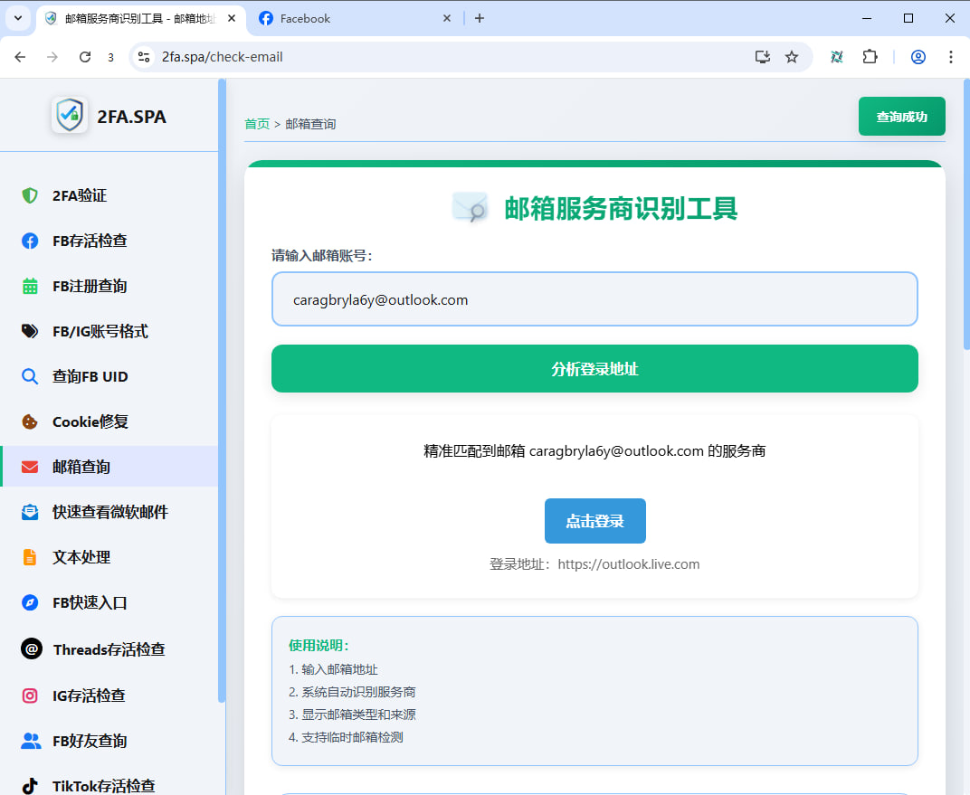Open Threads存活检查 page
Viewport: 970px width, 795px height.
point(109,649)
